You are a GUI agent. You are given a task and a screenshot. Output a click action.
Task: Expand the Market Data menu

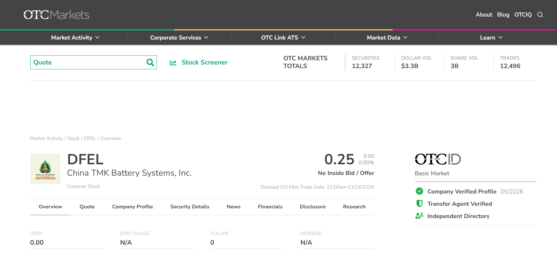(x=387, y=38)
